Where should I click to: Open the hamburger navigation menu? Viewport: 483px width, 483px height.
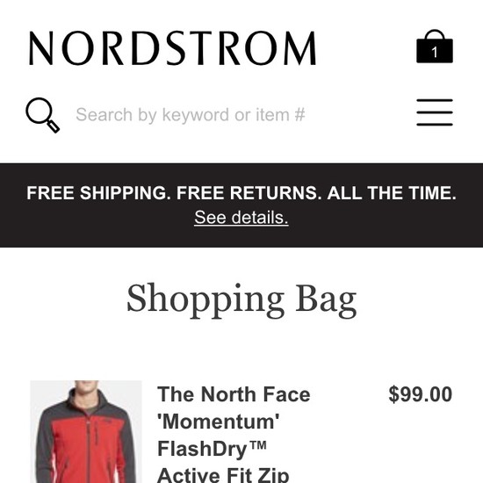click(x=435, y=112)
